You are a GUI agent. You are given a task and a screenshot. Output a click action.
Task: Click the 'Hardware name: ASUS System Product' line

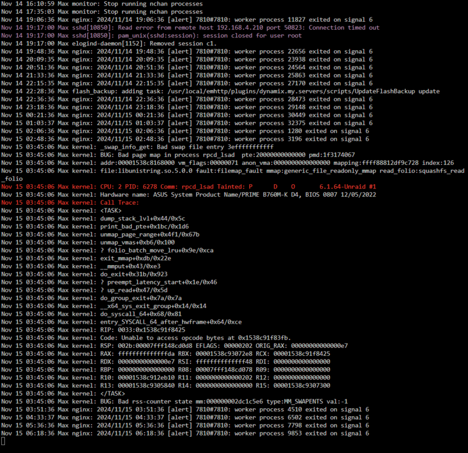pos(188,194)
